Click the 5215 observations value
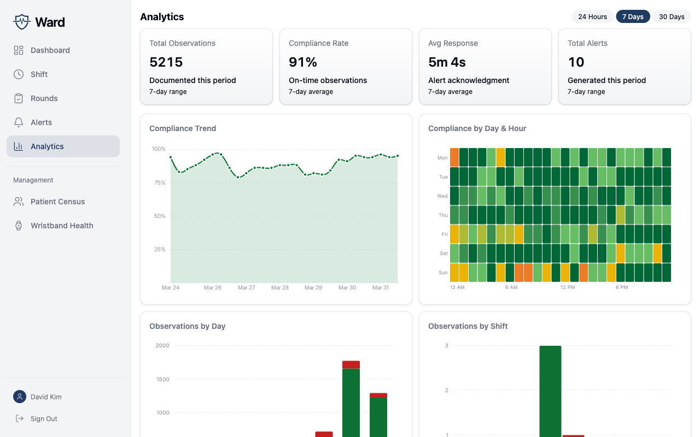 point(166,62)
